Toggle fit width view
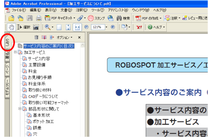Viewport: 208px width, 137px height. [x=77, y=27]
